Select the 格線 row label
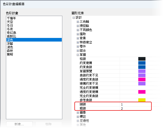Screen dimensions: 163x128 [x=83, y=59]
